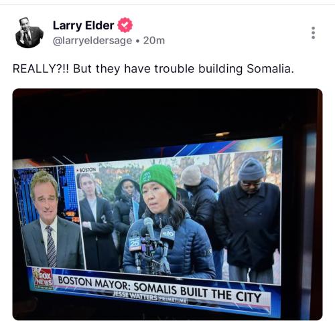Open the @larryeldersage handle link
Viewport: 335px width, 331px height.
pyautogui.click(x=92, y=41)
